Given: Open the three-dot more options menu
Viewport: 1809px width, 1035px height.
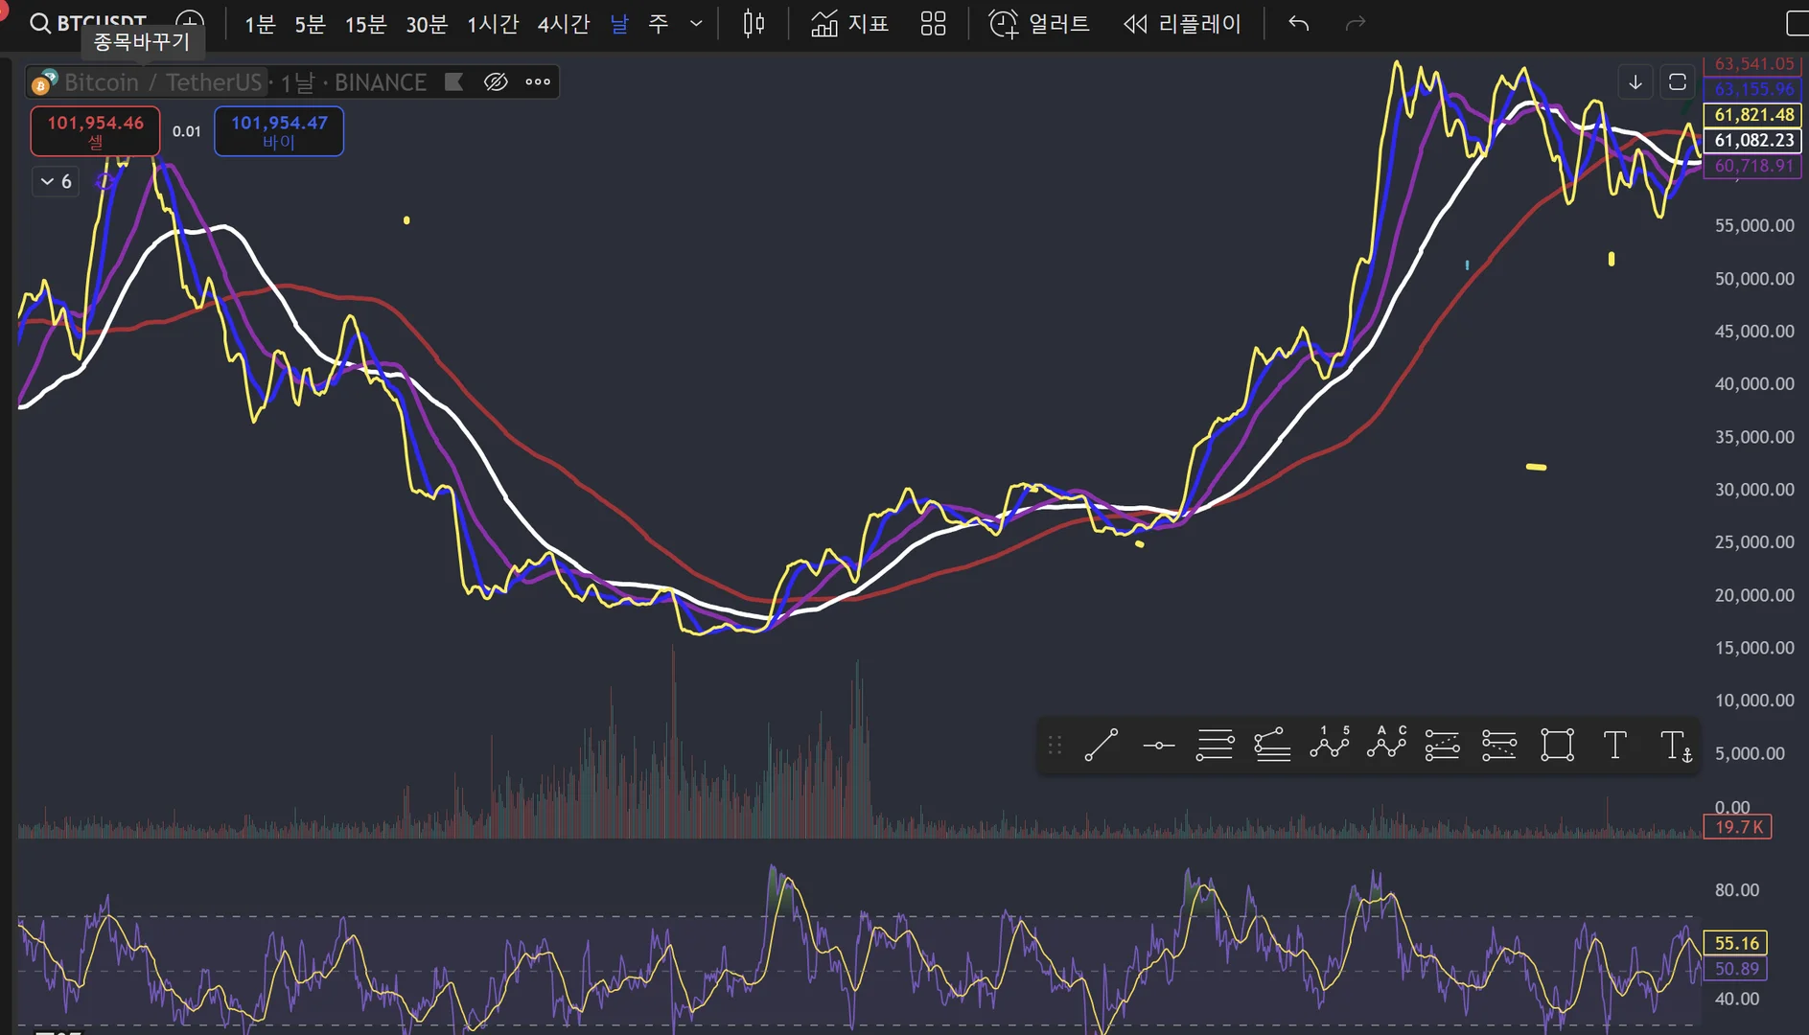Looking at the screenshot, I should 538,82.
